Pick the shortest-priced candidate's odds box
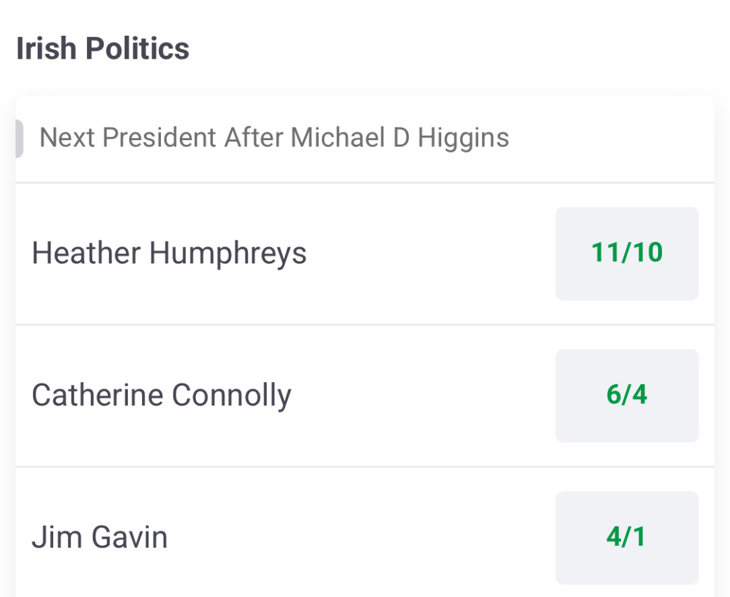This screenshot has height=597, width=730. click(626, 253)
